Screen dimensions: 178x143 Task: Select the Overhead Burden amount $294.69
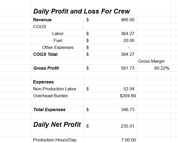(x=128, y=96)
